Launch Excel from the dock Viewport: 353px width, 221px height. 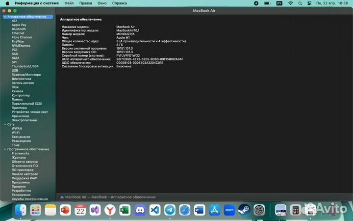[x=125, y=210]
